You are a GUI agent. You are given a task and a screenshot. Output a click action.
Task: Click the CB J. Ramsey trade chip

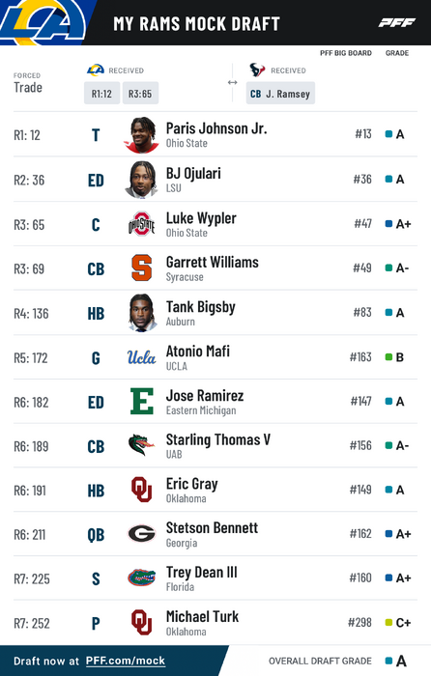(x=280, y=93)
